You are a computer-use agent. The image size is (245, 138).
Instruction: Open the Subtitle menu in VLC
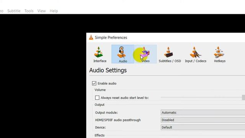[14, 11]
